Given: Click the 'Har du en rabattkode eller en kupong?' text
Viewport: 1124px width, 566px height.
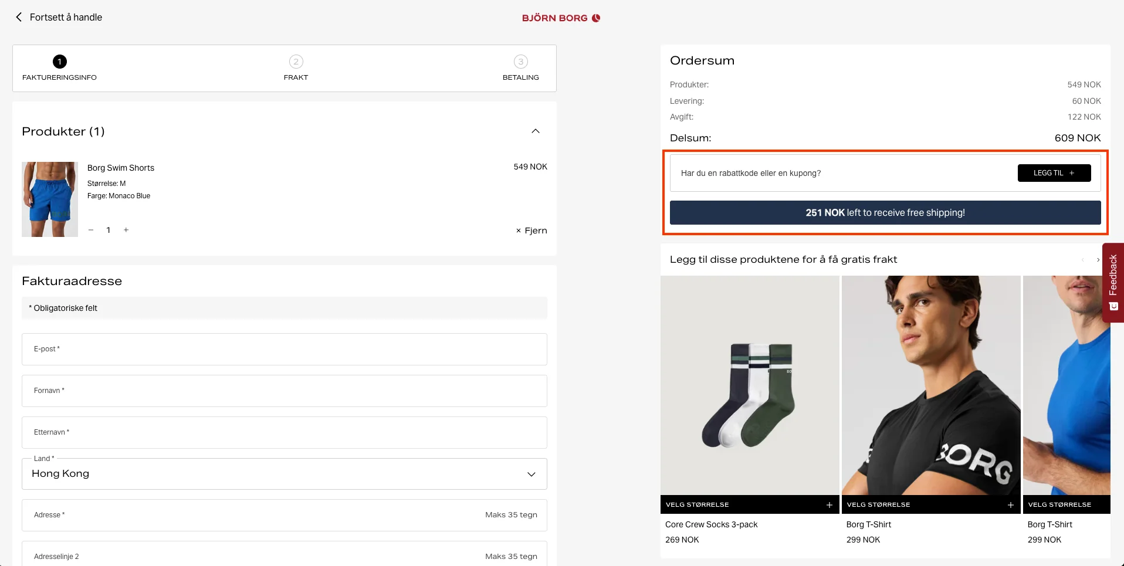Looking at the screenshot, I should point(751,173).
